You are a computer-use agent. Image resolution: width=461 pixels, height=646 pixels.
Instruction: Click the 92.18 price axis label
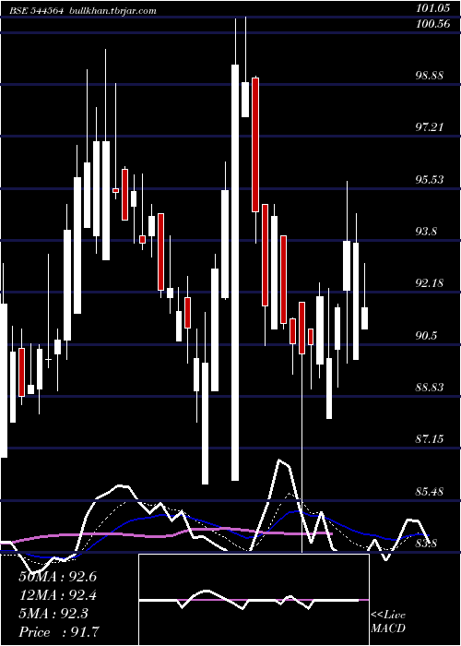pos(430,283)
